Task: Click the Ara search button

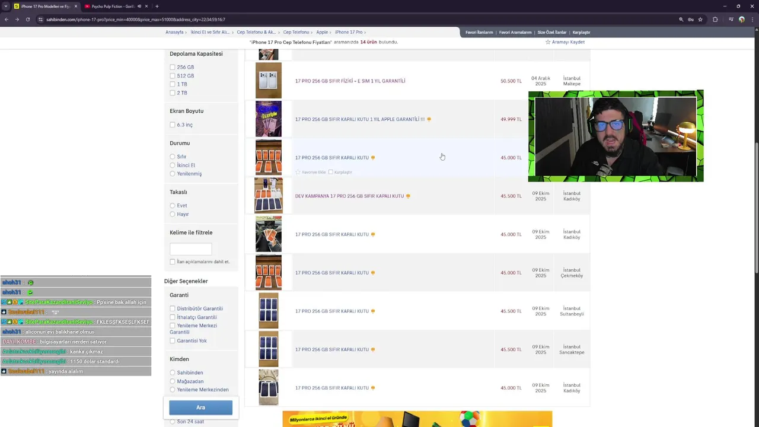Action: [x=200, y=407]
